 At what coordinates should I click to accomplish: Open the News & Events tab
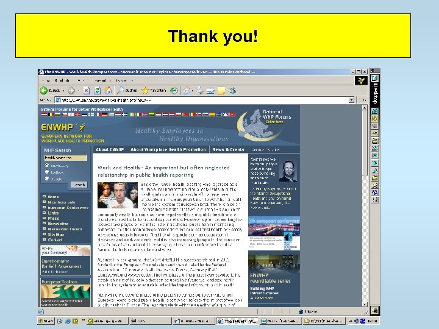click(x=228, y=150)
